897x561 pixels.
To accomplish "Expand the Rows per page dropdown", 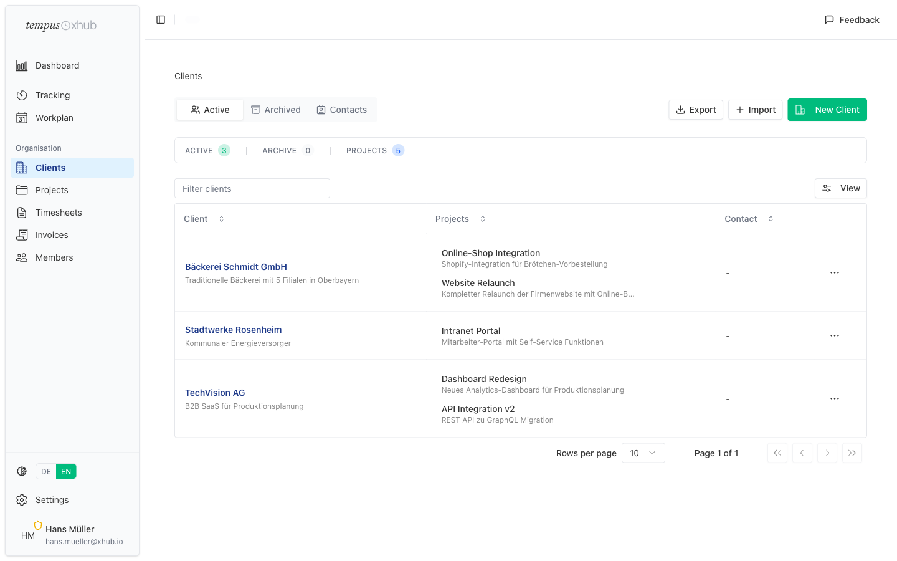I will [x=643, y=453].
